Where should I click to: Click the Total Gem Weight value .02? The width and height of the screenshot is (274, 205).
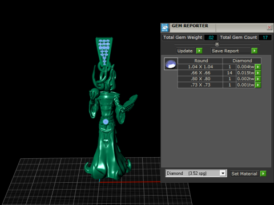(211, 38)
